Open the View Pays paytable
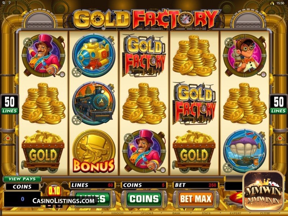Image resolution: width=288 pixels, height=216 pixels. [22, 179]
